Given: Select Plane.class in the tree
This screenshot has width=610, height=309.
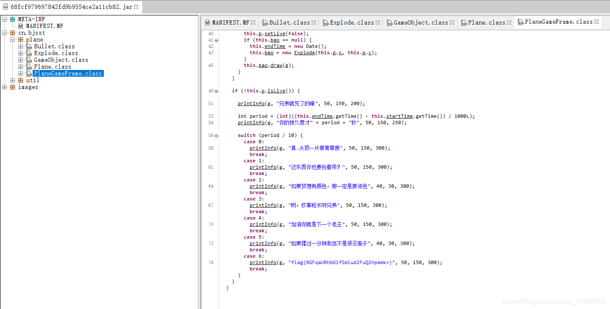Looking at the screenshot, I should (53, 67).
